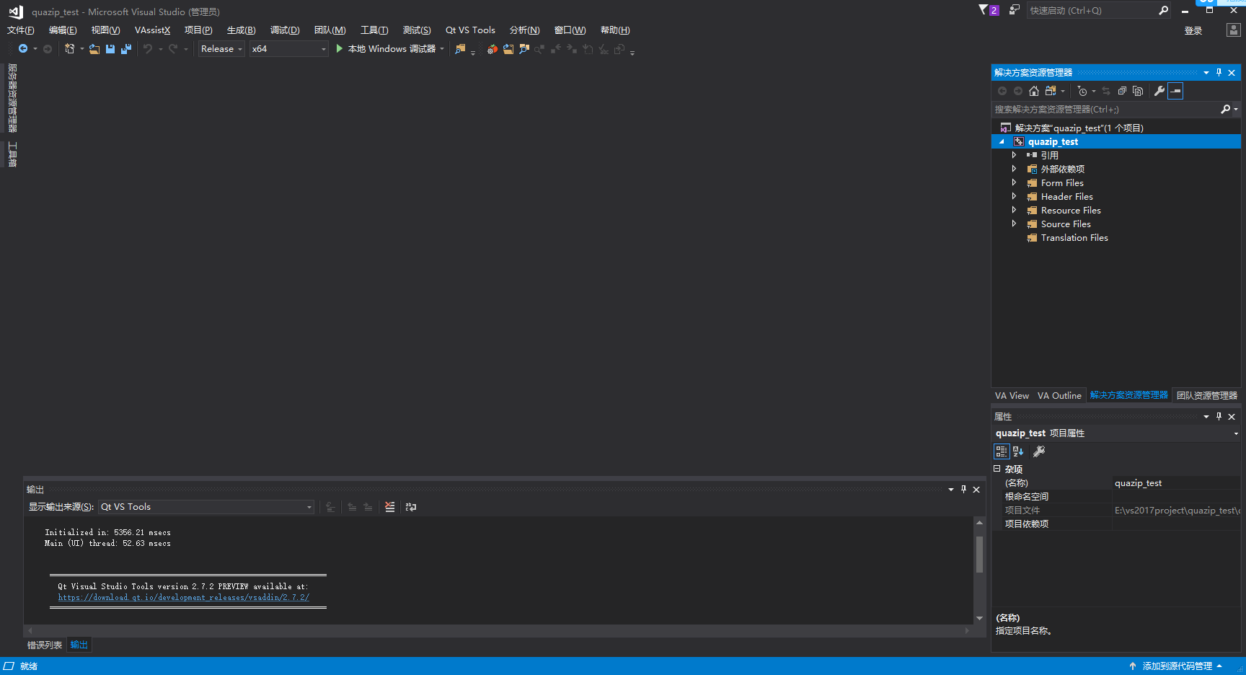Switch to the VA View tab
1246x675 pixels.
1012,396
